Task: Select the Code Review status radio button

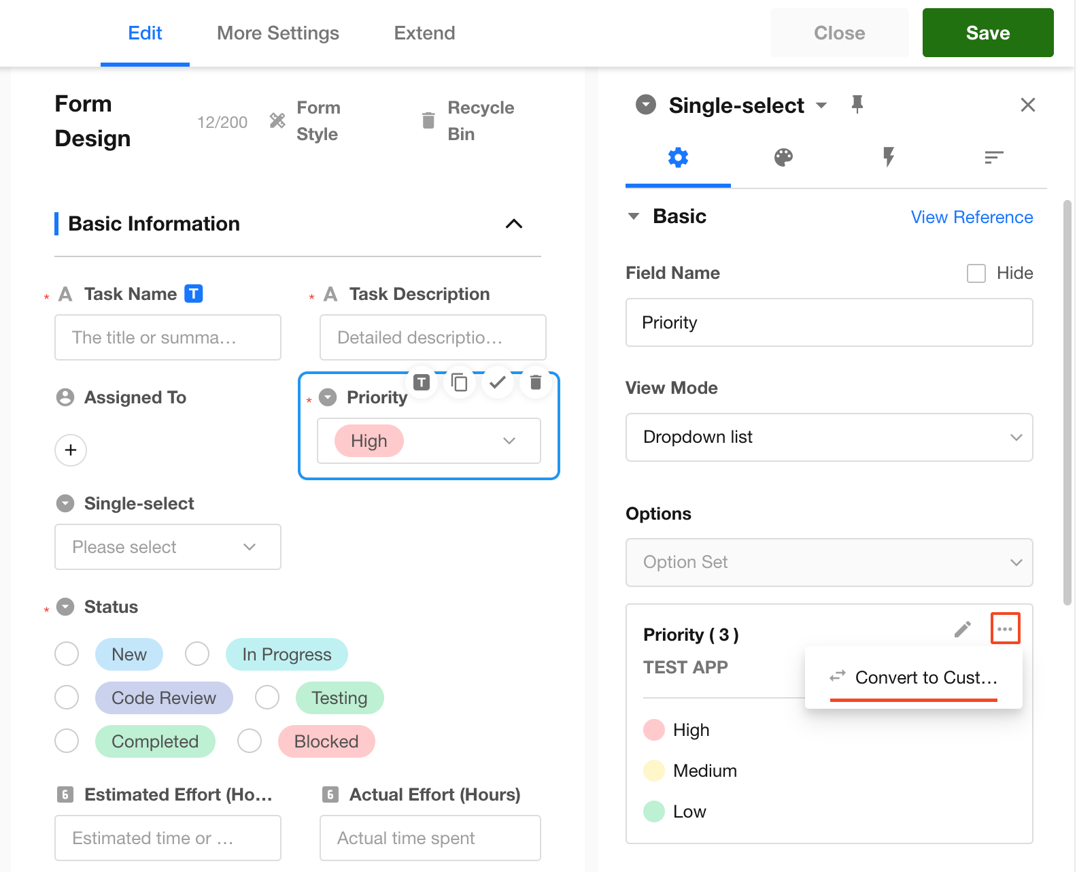Action: click(67, 697)
